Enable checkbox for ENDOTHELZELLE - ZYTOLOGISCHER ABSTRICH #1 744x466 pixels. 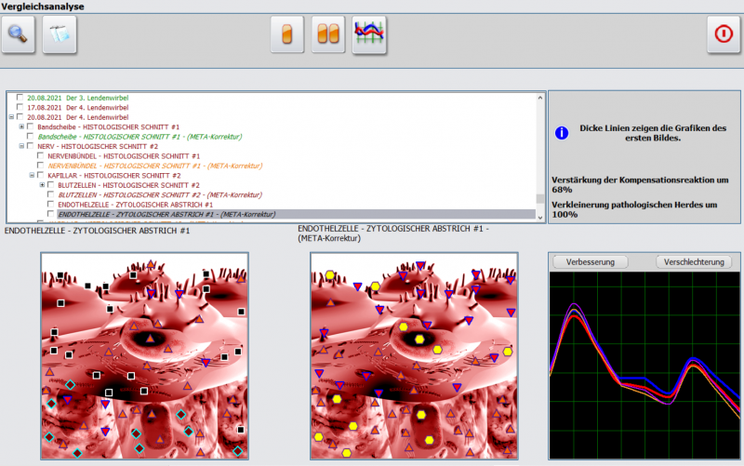pyautogui.click(x=51, y=205)
